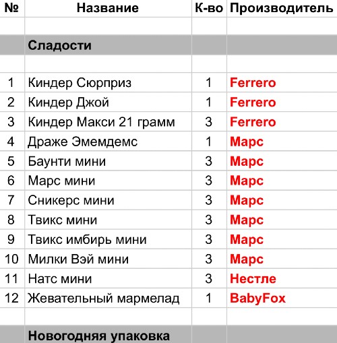Select the № column header cell
The height and width of the screenshot is (343, 337).
click(x=12, y=8)
